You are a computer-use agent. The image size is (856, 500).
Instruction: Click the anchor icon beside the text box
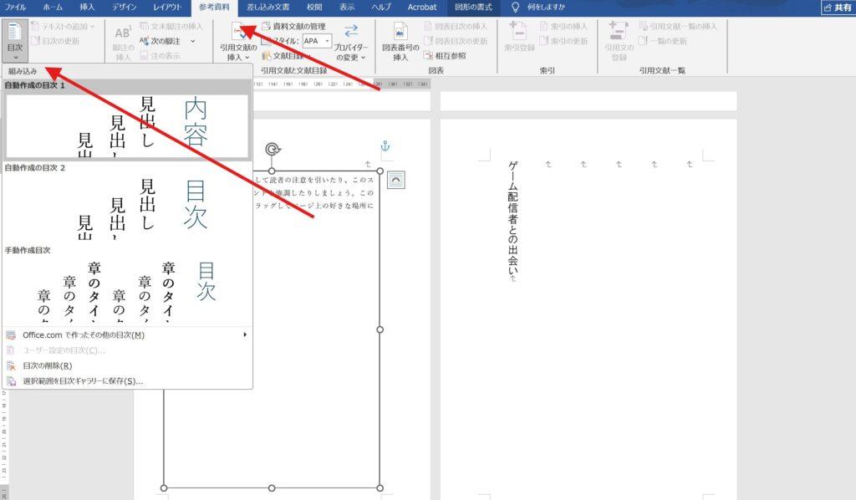coord(384,145)
